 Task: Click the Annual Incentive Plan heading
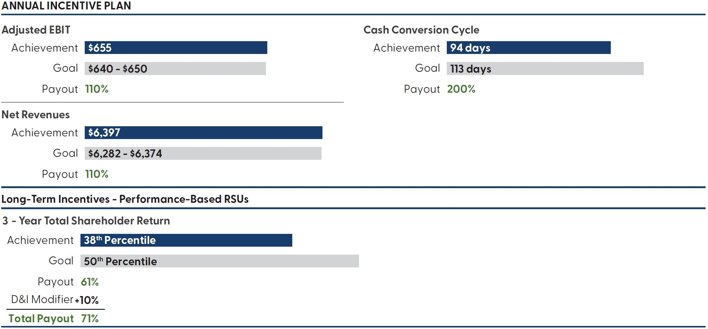66,6
